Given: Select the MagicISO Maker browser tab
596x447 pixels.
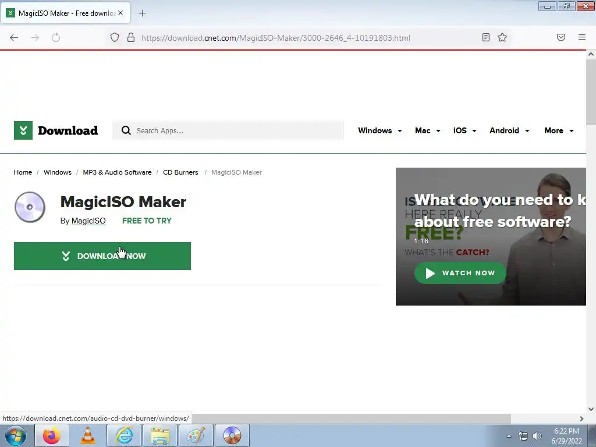Looking at the screenshot, I should 66,13.
